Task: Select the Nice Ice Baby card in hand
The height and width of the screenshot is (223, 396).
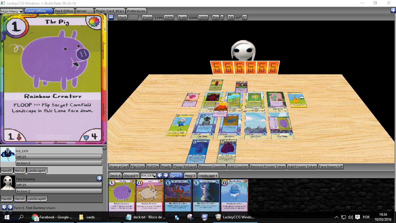Action: pyautogui.click(x=234, y=195)
